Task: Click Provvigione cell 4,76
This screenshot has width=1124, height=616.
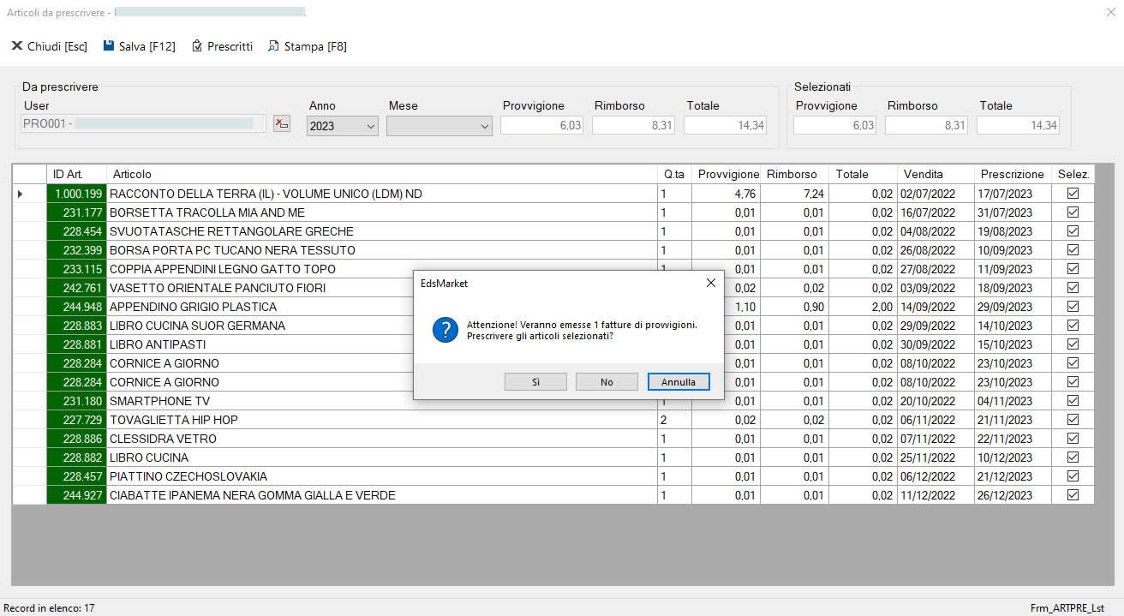Action: (726, 194)
